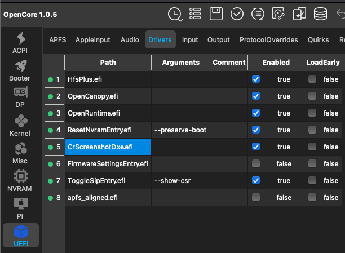Click the database stack toolbar icon

320,14
